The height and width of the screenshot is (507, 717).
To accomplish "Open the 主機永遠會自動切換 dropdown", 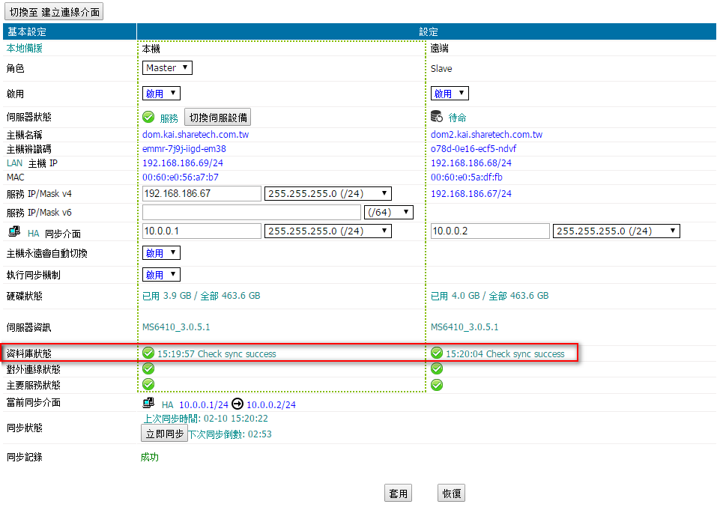I will 162,253.
